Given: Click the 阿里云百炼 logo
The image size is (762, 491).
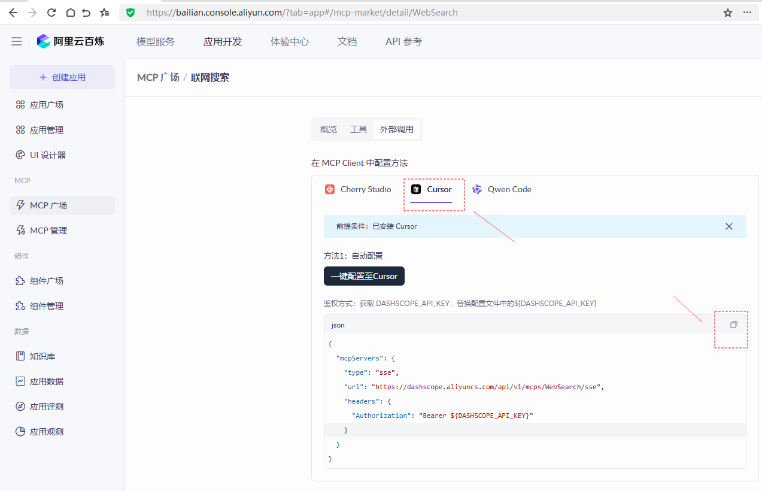Looking at the screenshot, I should [71, 41].
